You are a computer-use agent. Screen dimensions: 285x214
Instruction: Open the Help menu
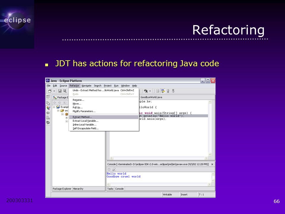pyautogui.click(x=134, y=86)
